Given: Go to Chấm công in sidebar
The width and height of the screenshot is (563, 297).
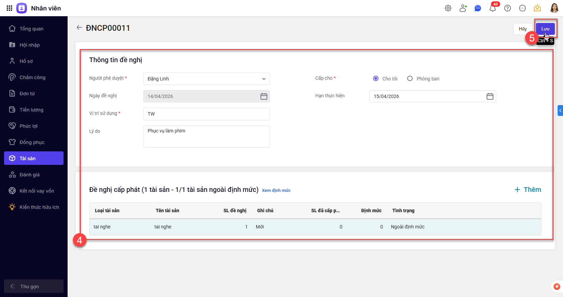Looking at the screenshot, I should click(32, 77).
